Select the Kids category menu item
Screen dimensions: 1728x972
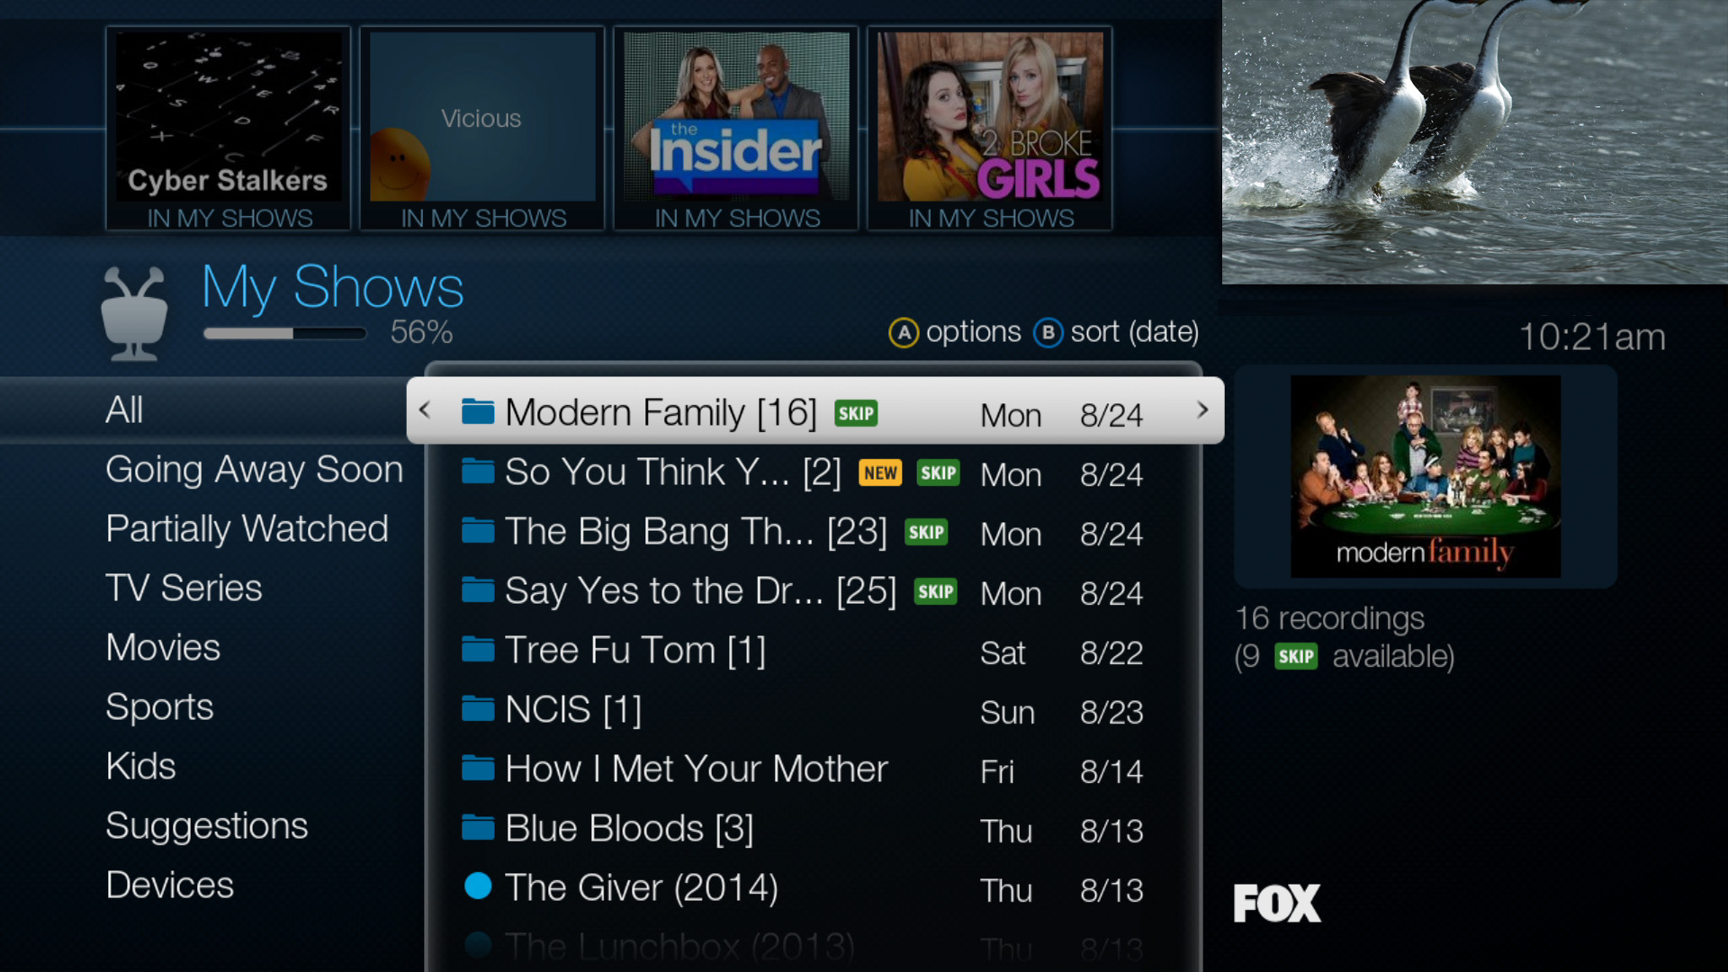[x=141, y=766]
